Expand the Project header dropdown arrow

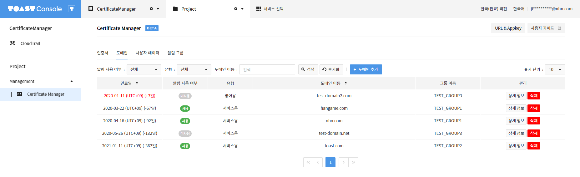point(242,9)
